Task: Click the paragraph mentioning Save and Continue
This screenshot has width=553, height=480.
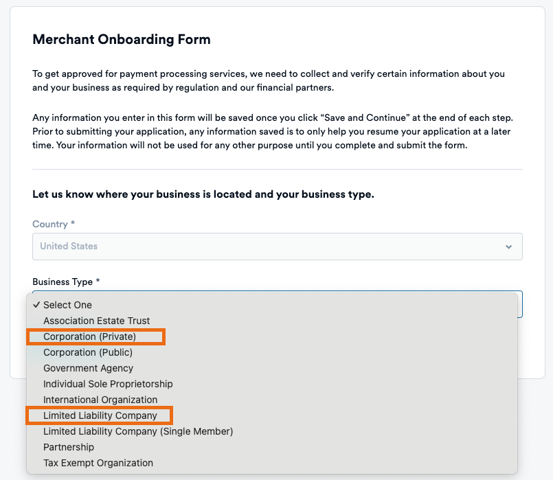Action: (x=271, y=130)
